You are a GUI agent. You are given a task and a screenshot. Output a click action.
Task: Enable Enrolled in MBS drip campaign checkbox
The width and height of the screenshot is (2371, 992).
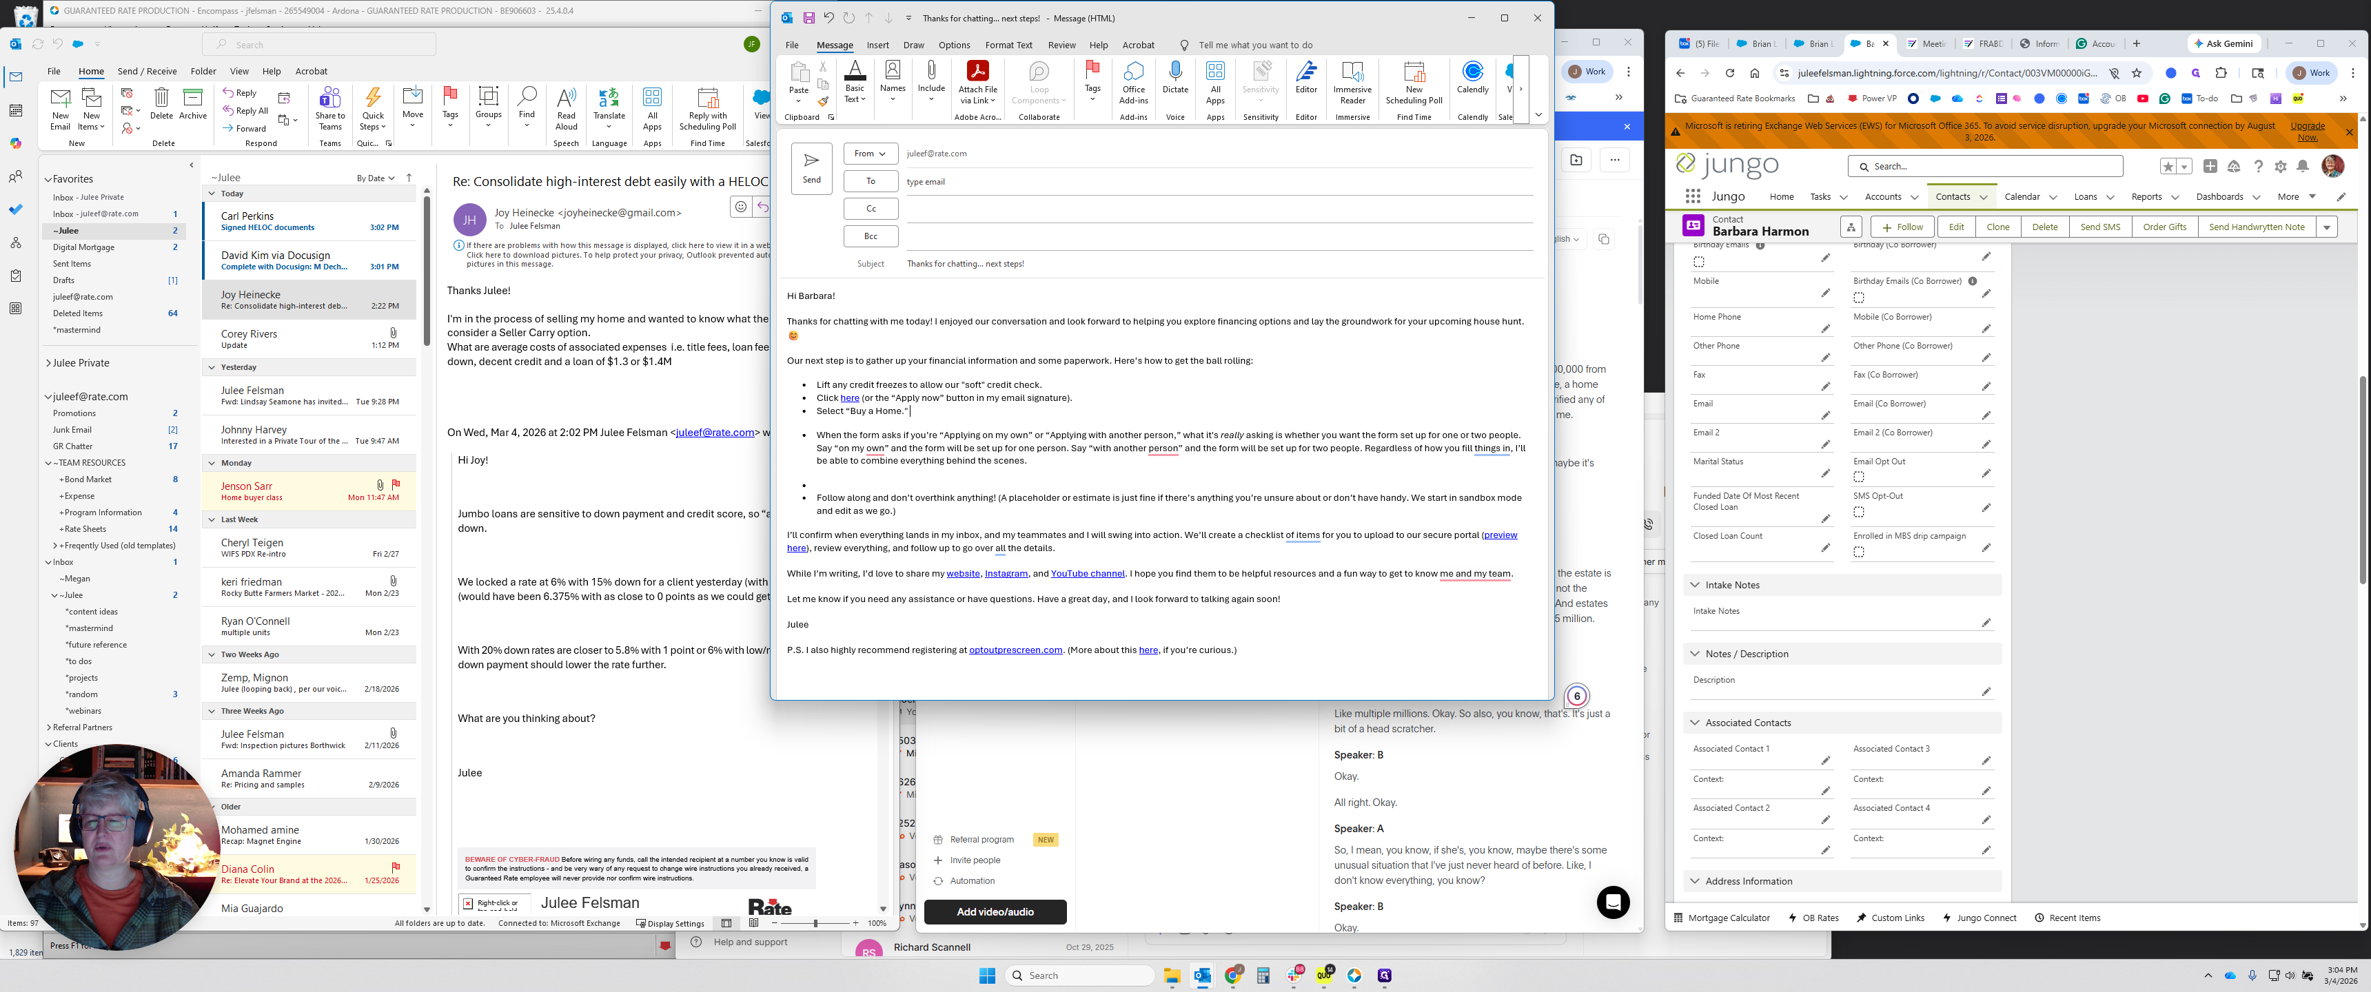pos(1858,552)
